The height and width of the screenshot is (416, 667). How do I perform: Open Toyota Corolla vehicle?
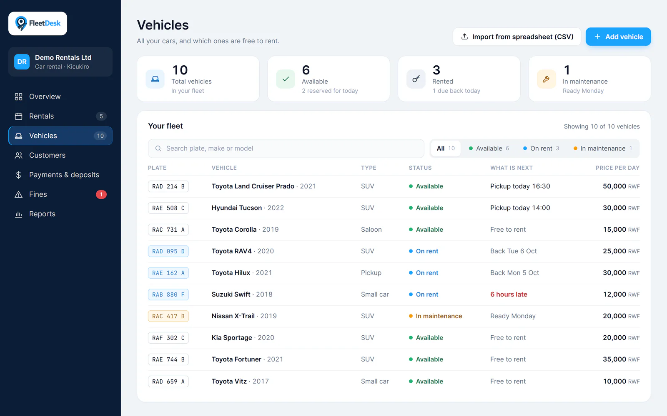coord(234,230)
